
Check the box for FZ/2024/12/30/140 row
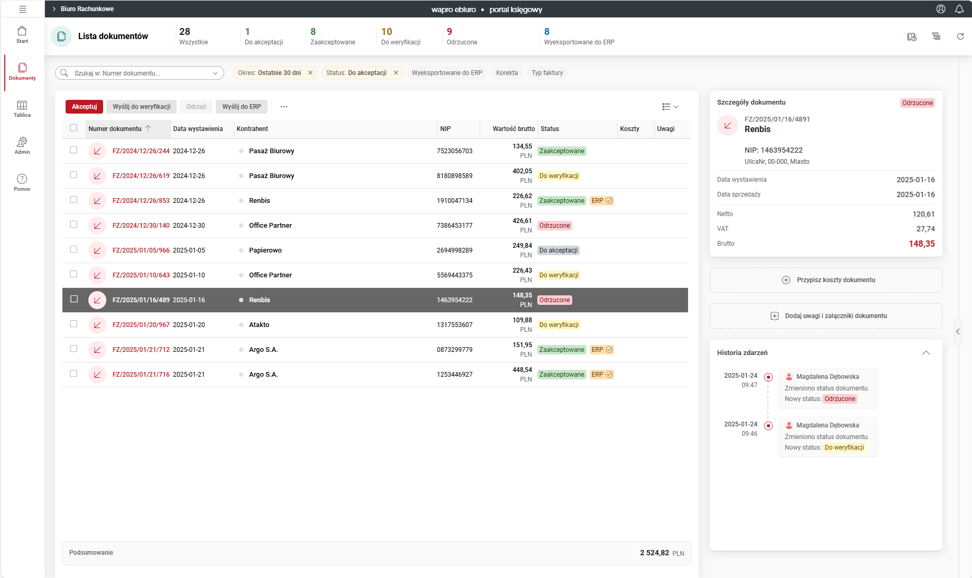(74, 225)
